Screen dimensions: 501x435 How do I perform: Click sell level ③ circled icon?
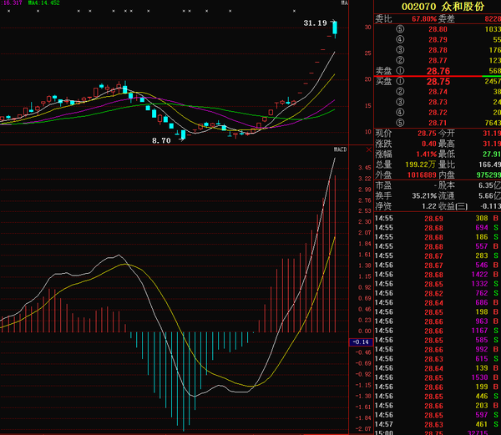click(400, 50)
